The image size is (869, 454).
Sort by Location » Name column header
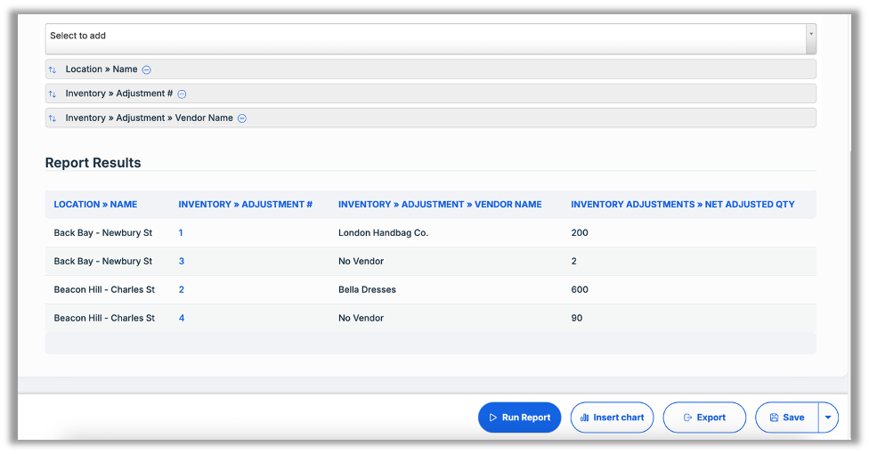pos(95,205)
